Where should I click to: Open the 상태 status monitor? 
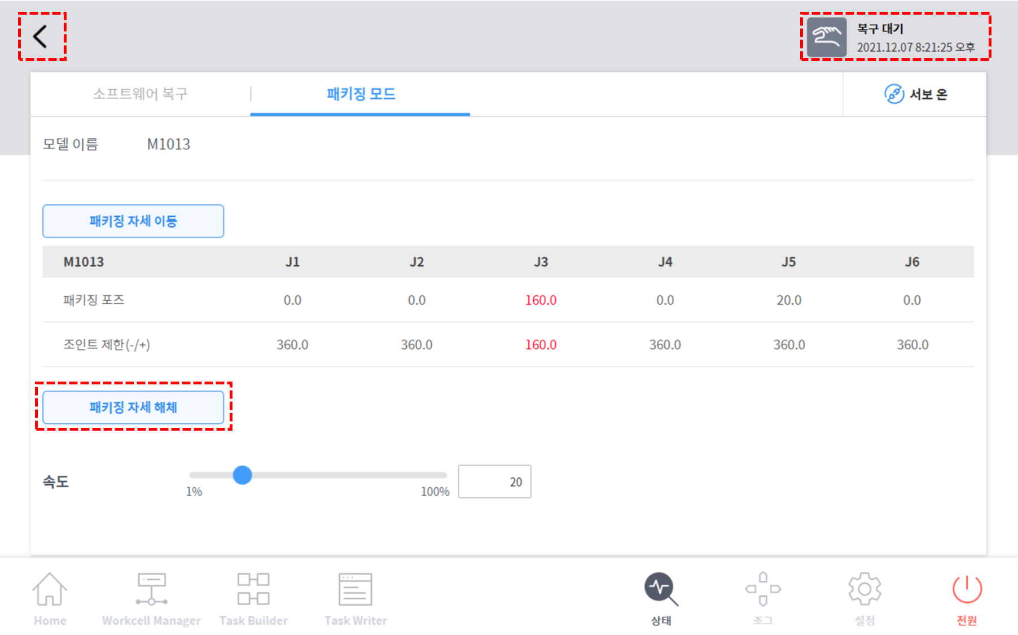(x=661, y=598)
